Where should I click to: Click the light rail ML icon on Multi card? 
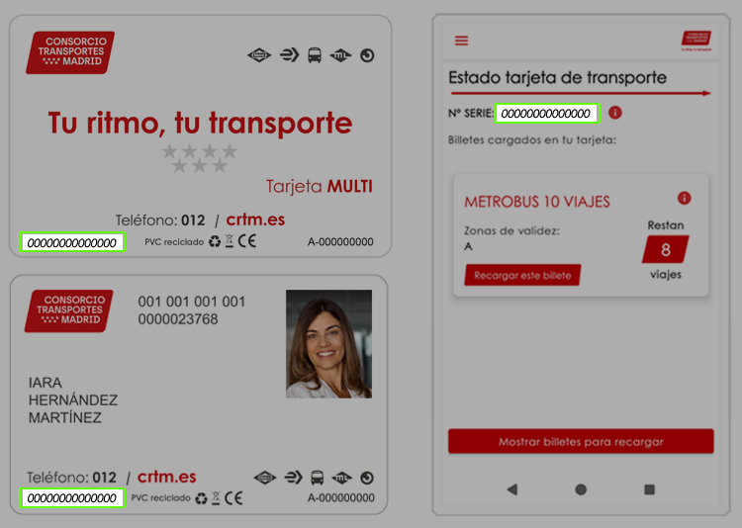point(340,55)
